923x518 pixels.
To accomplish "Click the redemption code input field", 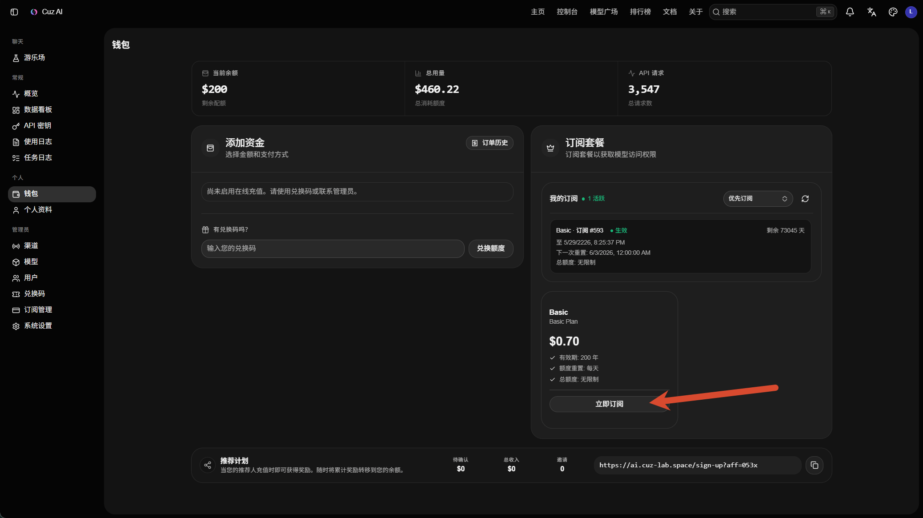I will tap(333, 249).
